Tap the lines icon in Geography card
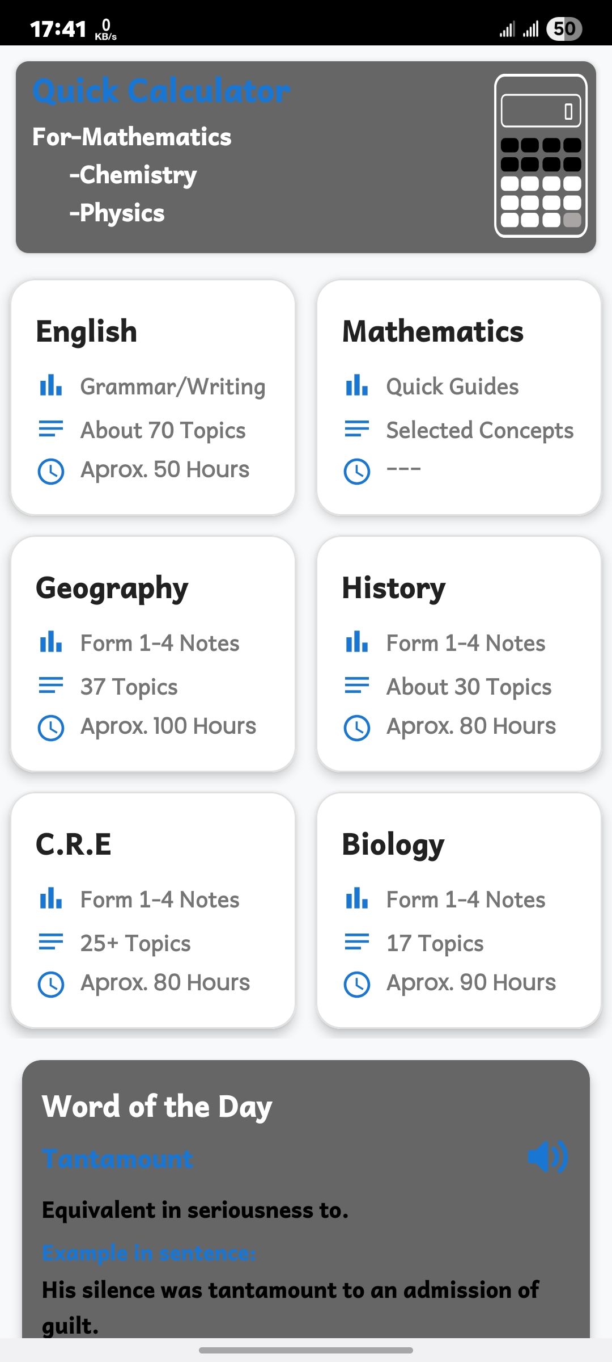The image size is (612, 1362). [x=51, y=686]
